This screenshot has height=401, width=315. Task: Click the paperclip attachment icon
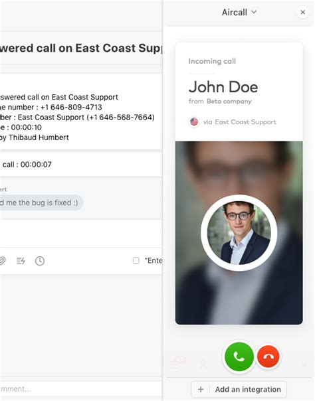[2, 261]
